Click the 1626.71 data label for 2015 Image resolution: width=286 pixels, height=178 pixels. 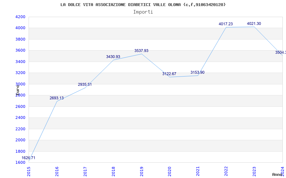tap(28, 158)
